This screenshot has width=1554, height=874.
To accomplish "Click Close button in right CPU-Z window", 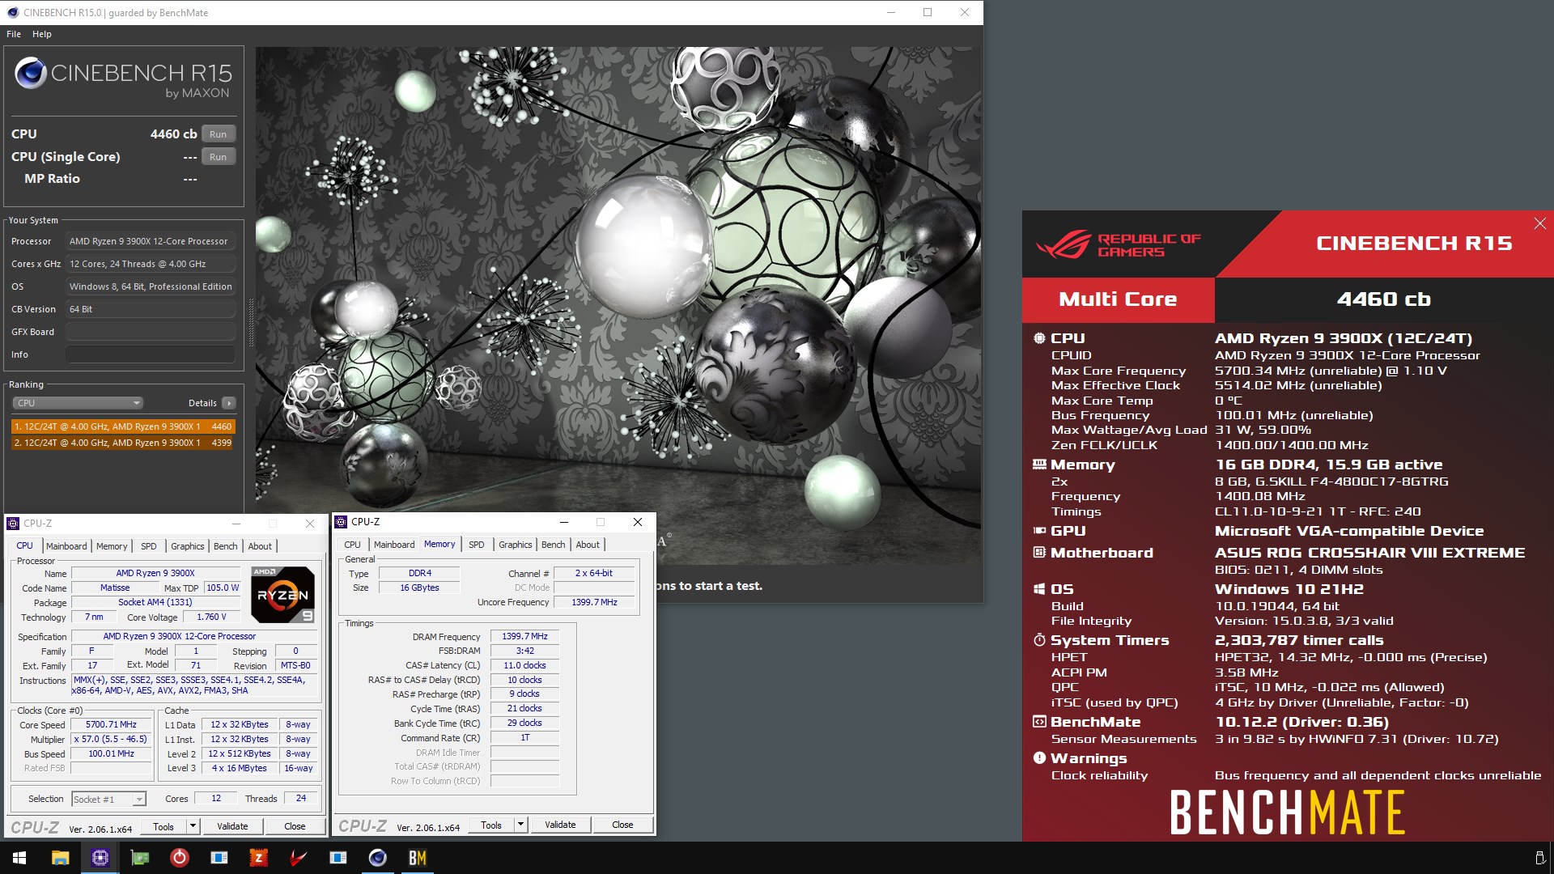I will (x=622, y=825).
